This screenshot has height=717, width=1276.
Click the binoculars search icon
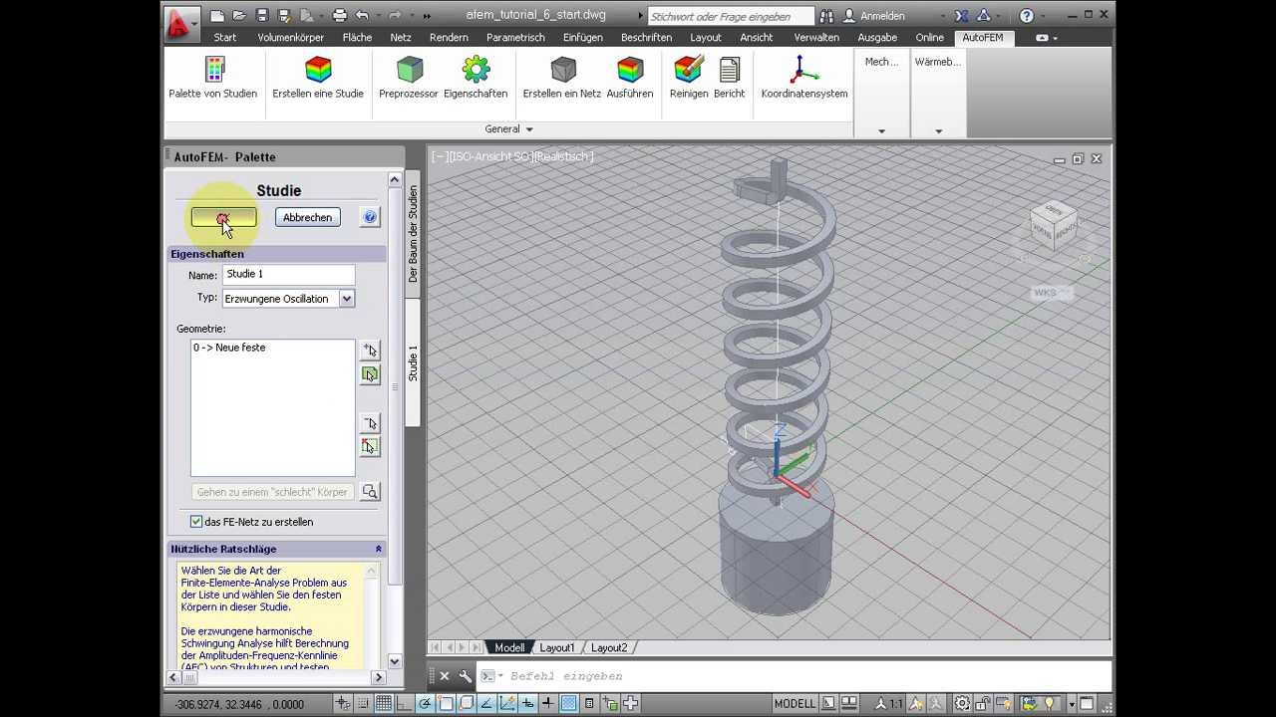point(827,16)
